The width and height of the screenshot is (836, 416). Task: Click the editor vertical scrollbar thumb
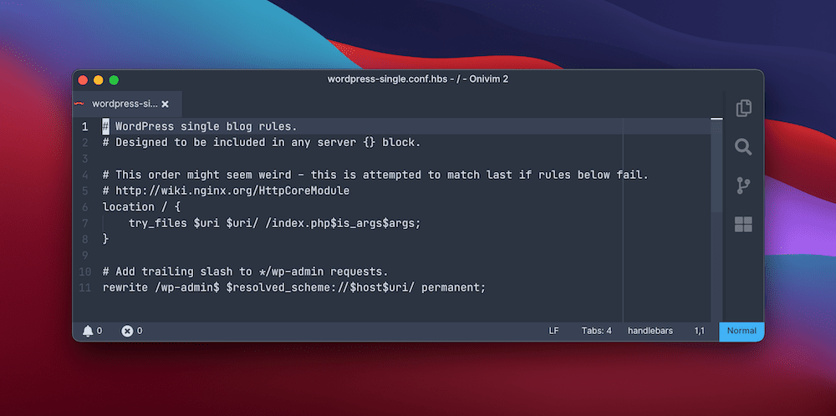[716, 165]
